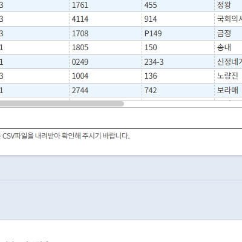Select cell value 1805
Screen dimensions: 242x242
click(80, 48)
